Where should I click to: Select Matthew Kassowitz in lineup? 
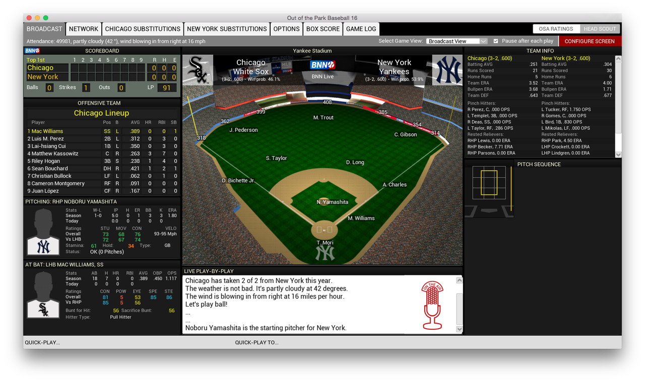coord(102,154)
